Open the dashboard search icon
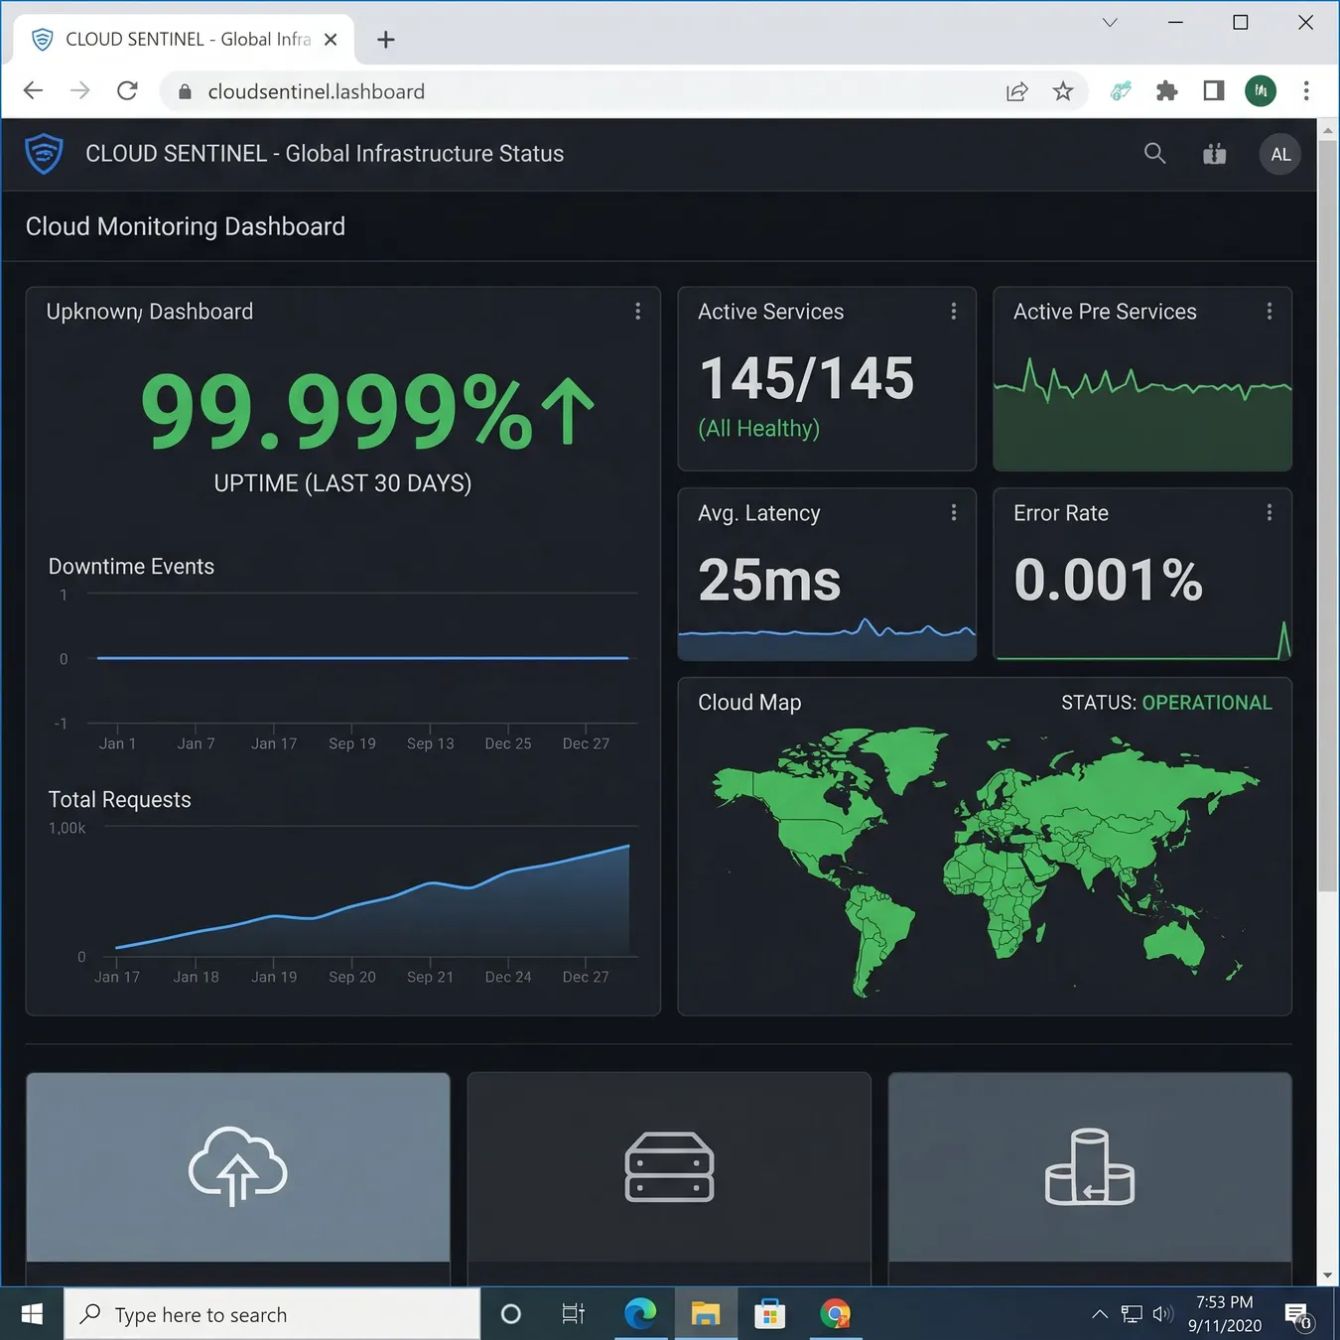Viewport: 1340px width, 1340px height. pyautogui.click(x=1154, y=154)
